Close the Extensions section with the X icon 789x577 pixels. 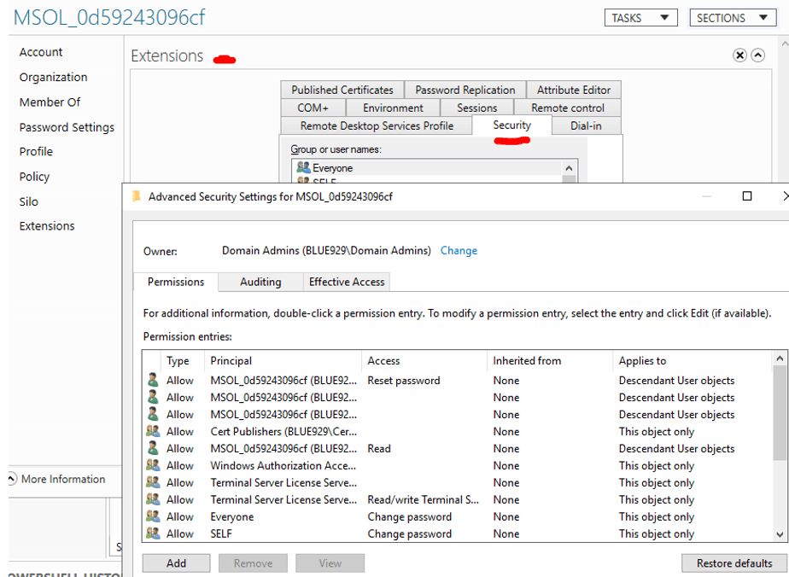click(739, 55)
